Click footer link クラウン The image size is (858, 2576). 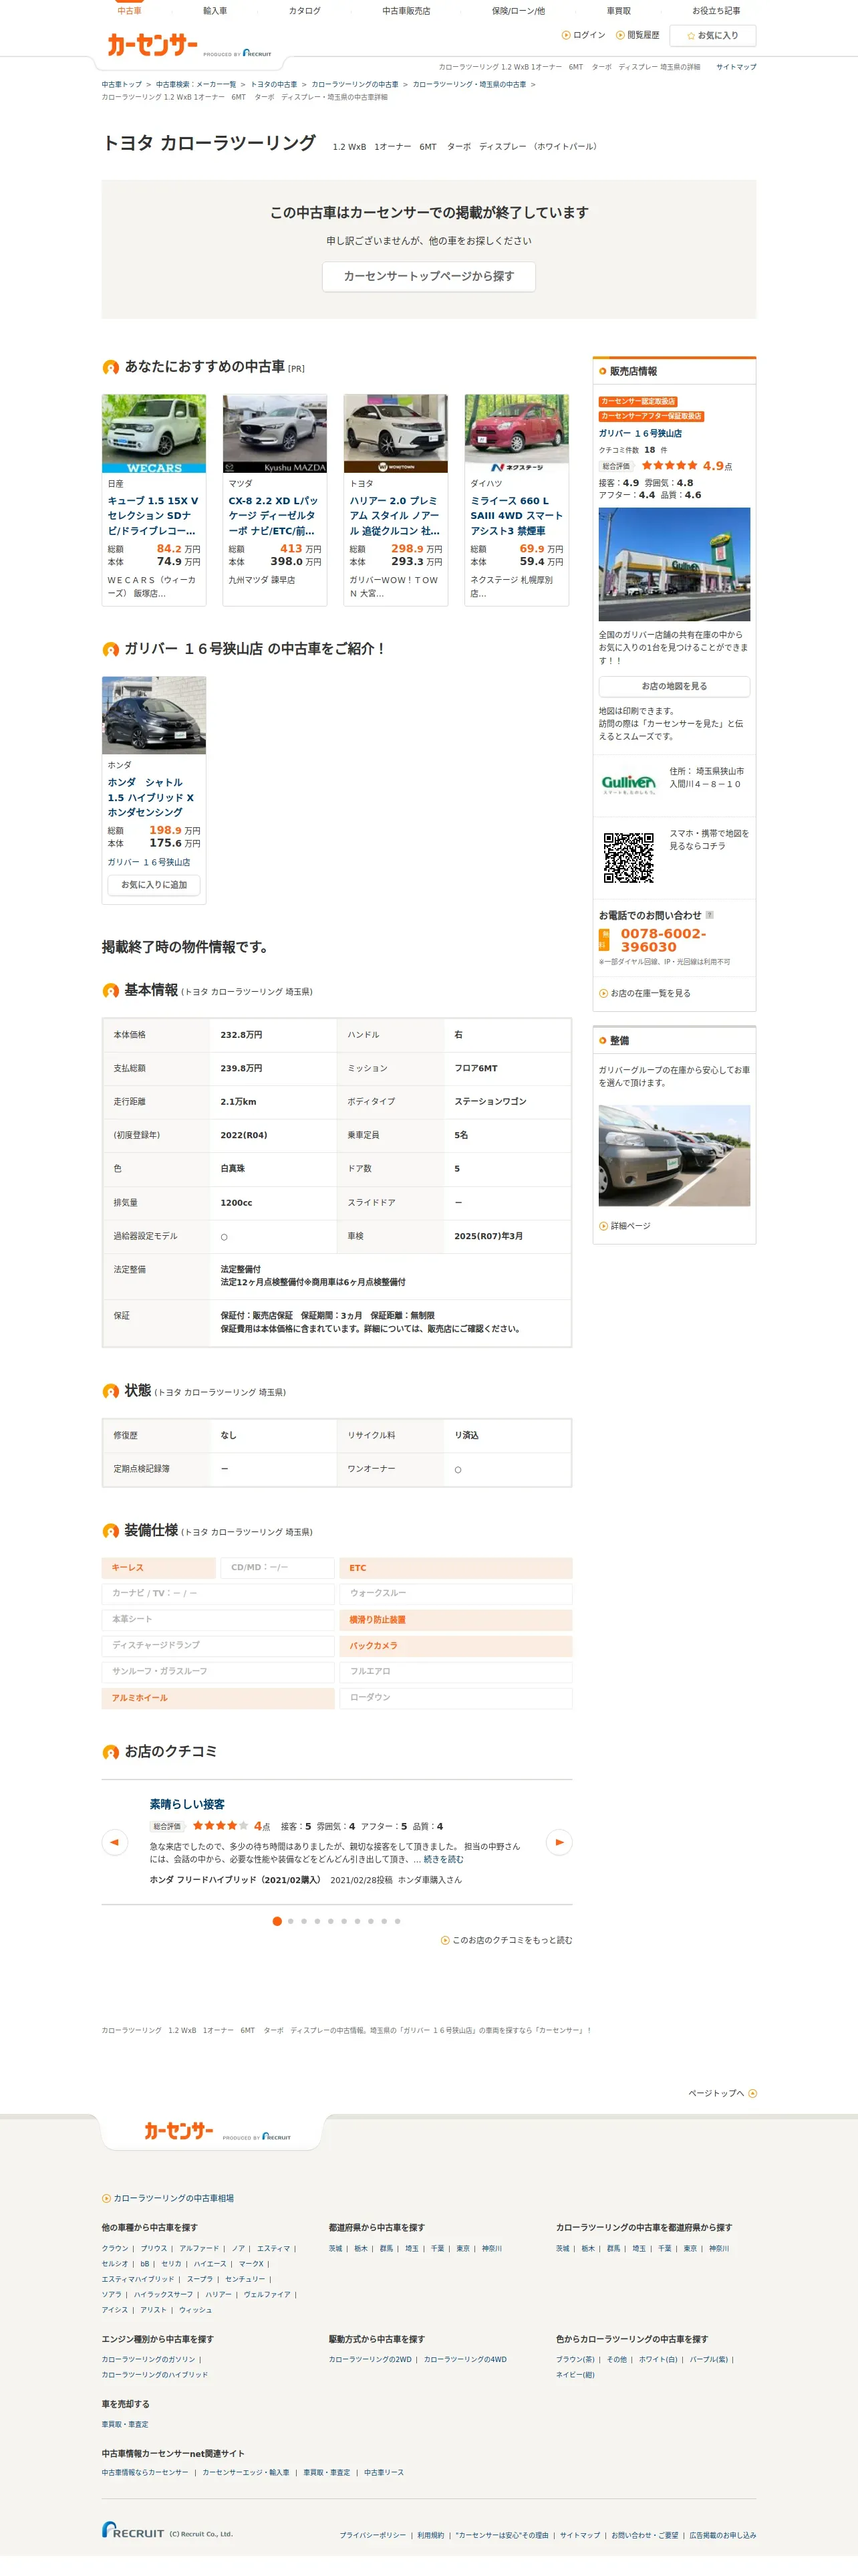(x=115, y=2248)
